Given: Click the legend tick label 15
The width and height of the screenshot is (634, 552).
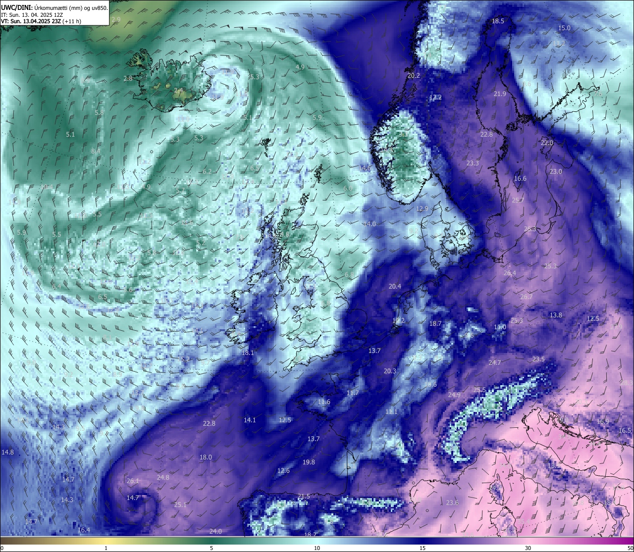Looking at the screenshot, I should point(422,548).
